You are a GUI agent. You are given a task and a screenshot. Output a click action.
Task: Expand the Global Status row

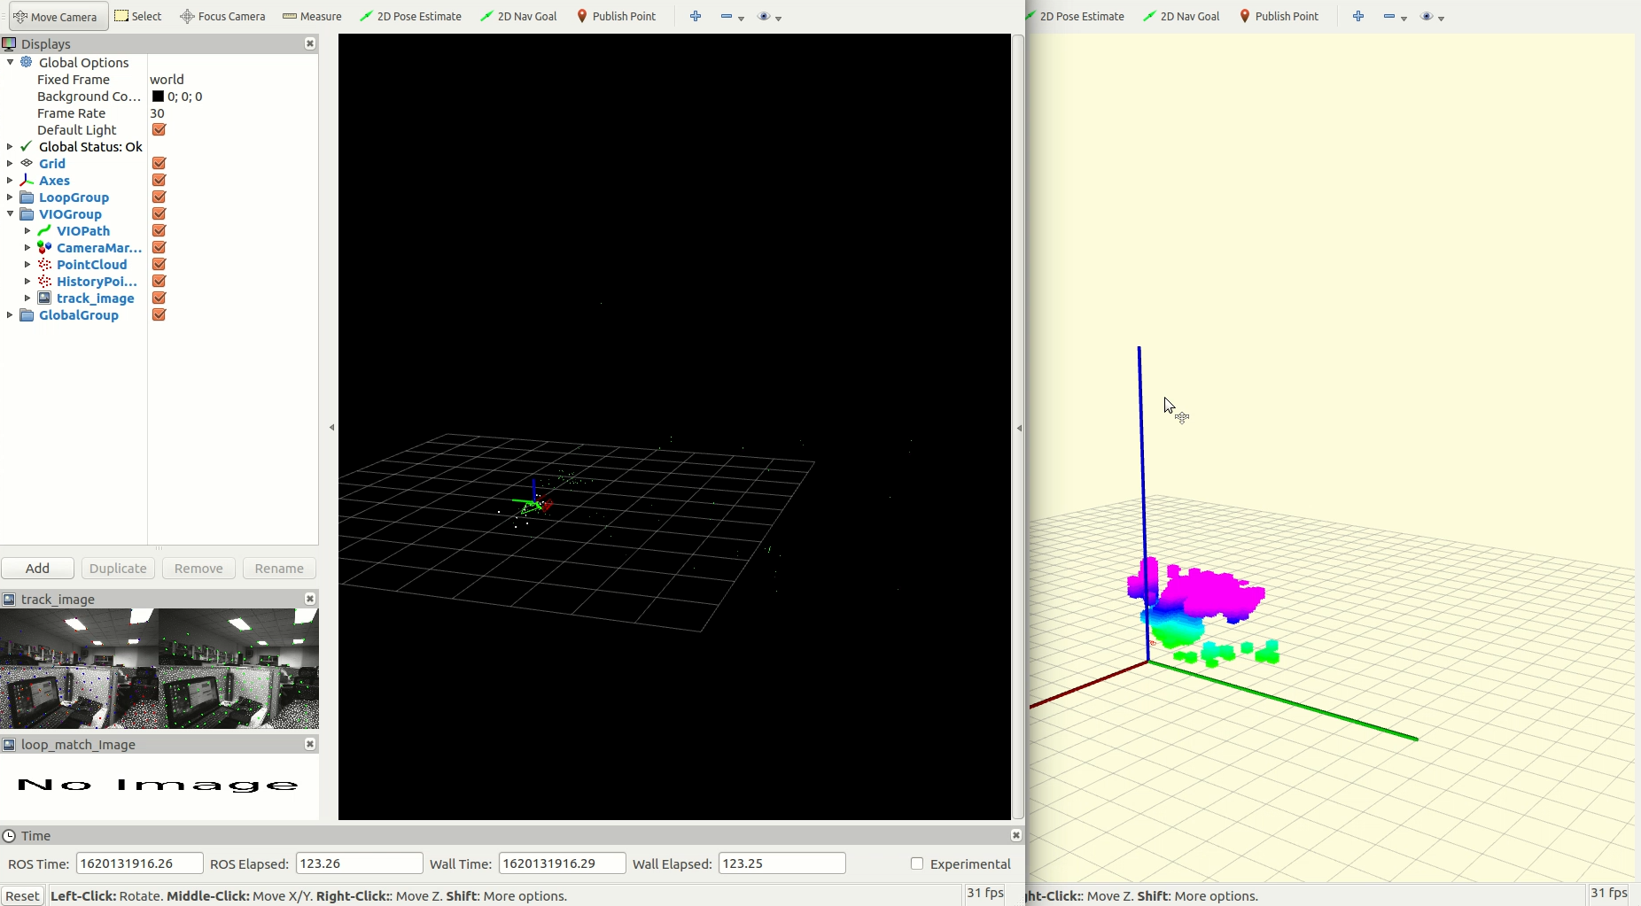click(x=10, y=147)
